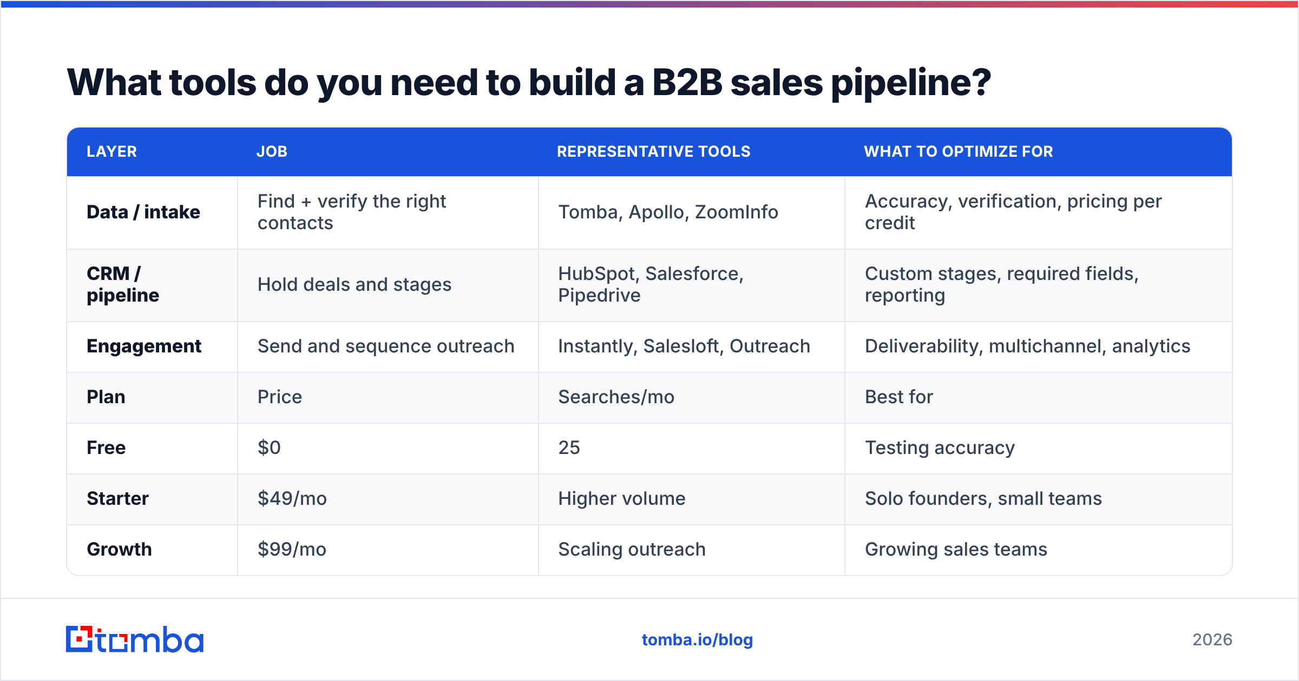Image resolution: width=1299 pixels, height=681 pixels.
Task: Open the tomba.io/blog link
Action: [x=697, y=640]
